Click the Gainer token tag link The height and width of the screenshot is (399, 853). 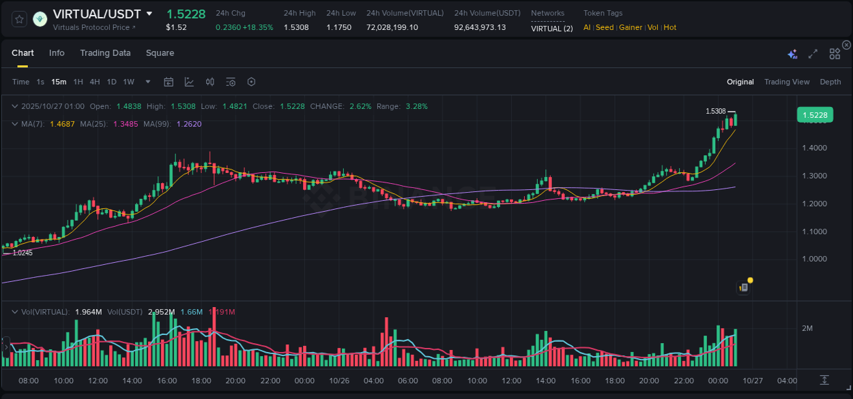click(630, 27)
